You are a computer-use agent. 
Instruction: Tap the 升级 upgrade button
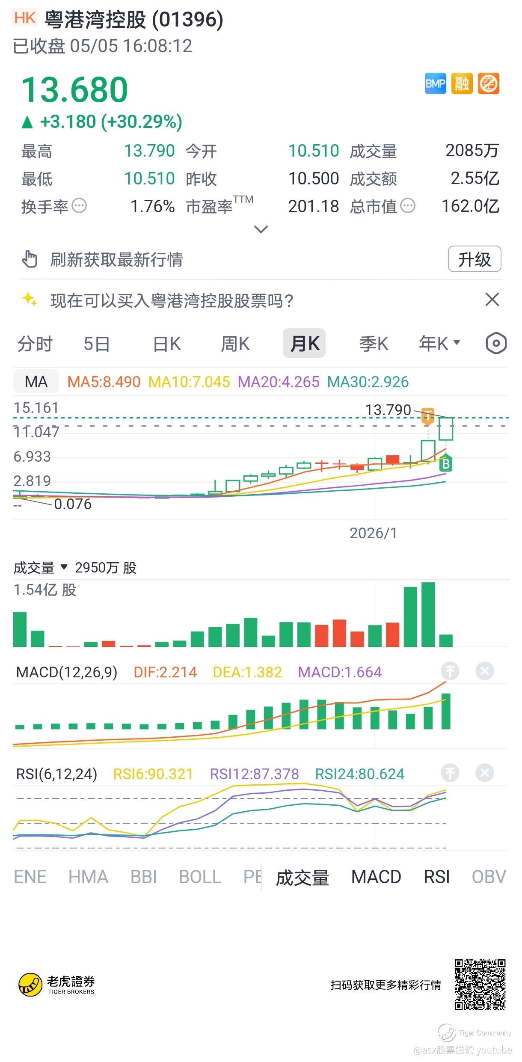[475, 259]
